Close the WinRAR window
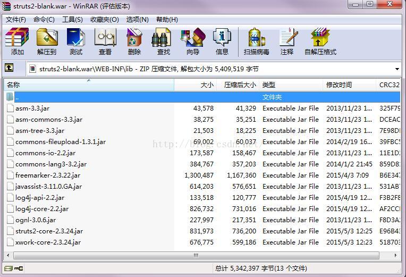406x277 pixels. coord(390,4)
